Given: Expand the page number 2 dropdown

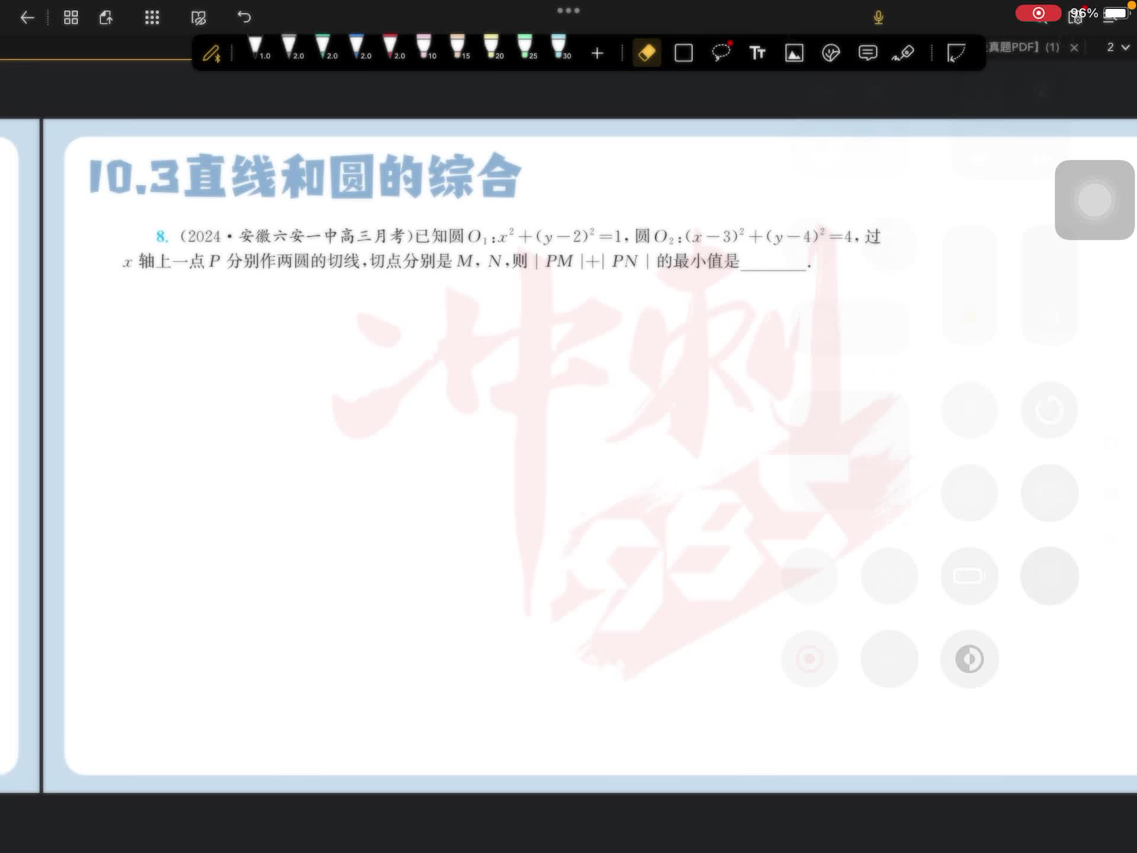Looking at the screenshot, I should (1118, 47).
